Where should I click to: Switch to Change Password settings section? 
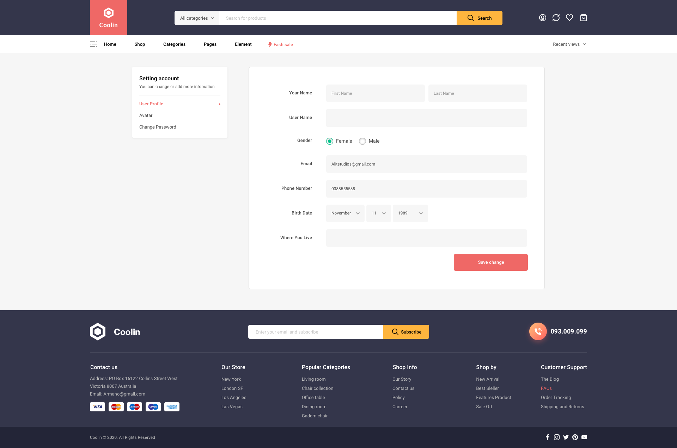pos(158,127)
